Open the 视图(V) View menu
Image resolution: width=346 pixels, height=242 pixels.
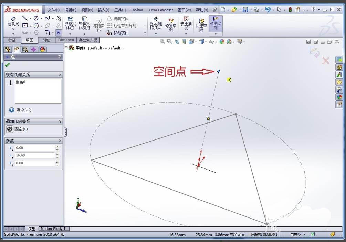pyautogui.click(x=87, y=10)
